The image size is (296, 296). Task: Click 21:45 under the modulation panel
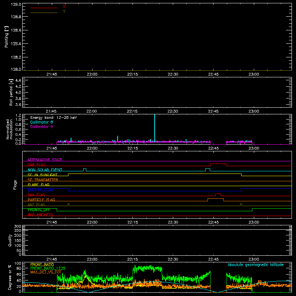(x=52, y=148)
